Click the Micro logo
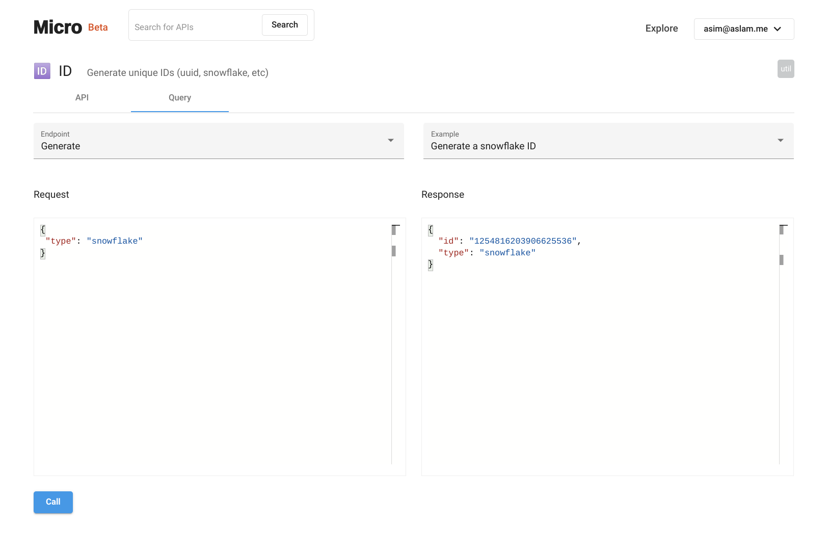 click(58, 28)
